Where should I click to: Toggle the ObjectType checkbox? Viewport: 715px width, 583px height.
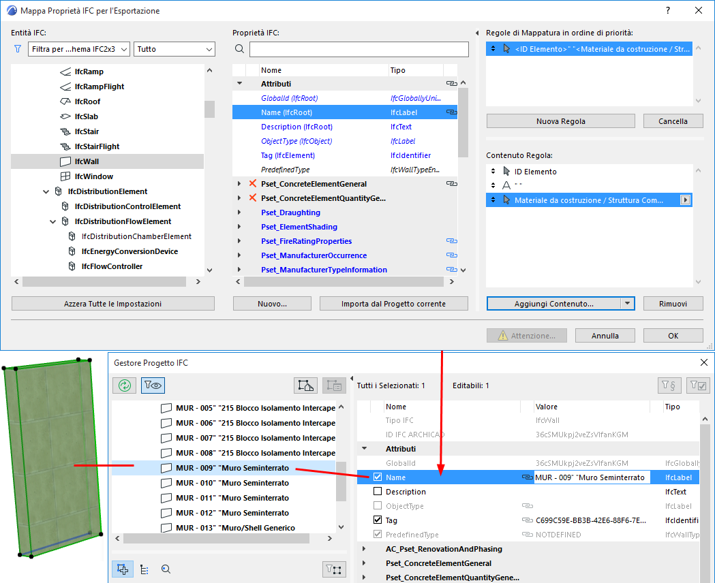click(378, 505)
